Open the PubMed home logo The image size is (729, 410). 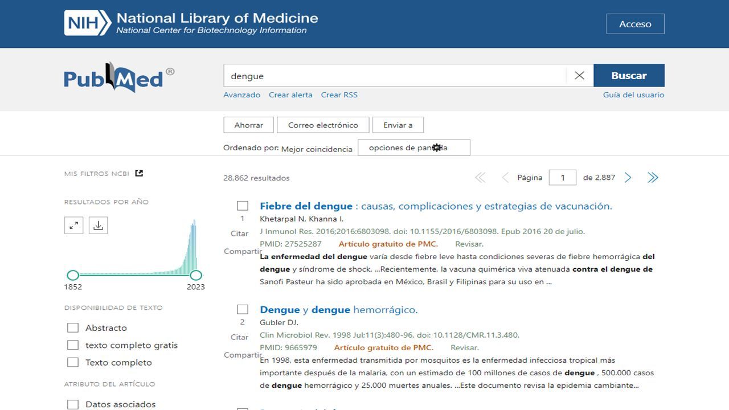tap(119, 77)
